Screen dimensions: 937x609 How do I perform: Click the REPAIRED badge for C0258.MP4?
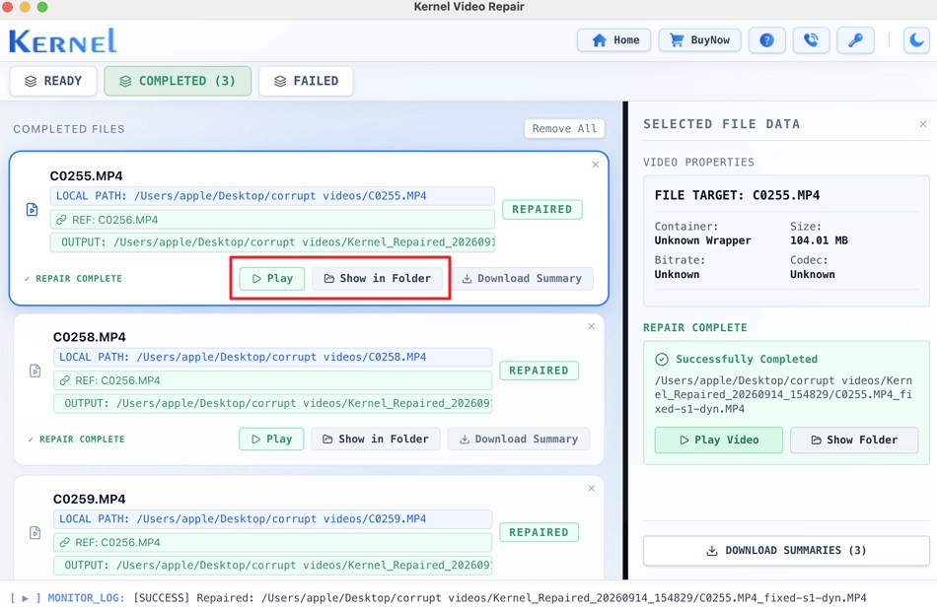pyautogui.click(x=539, y=371)
